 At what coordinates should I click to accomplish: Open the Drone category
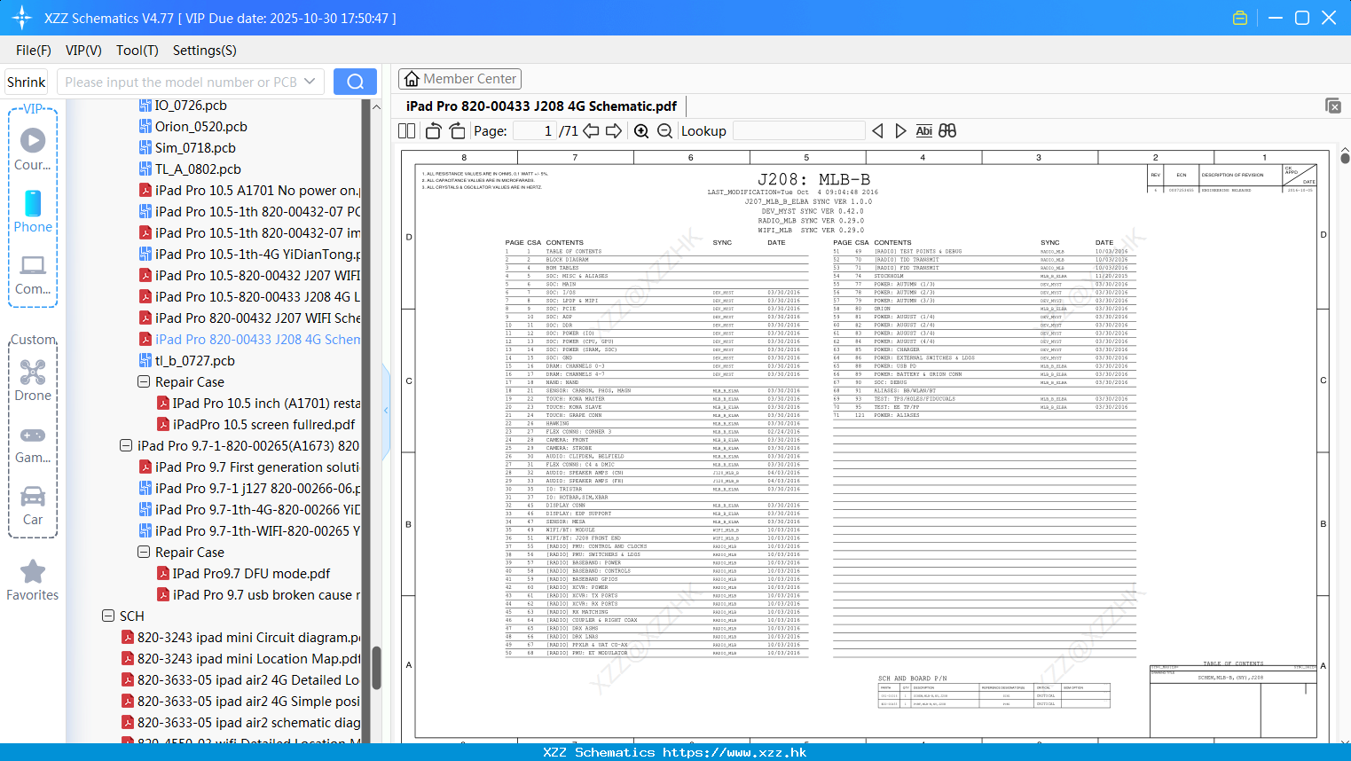[x=33, y=380]
